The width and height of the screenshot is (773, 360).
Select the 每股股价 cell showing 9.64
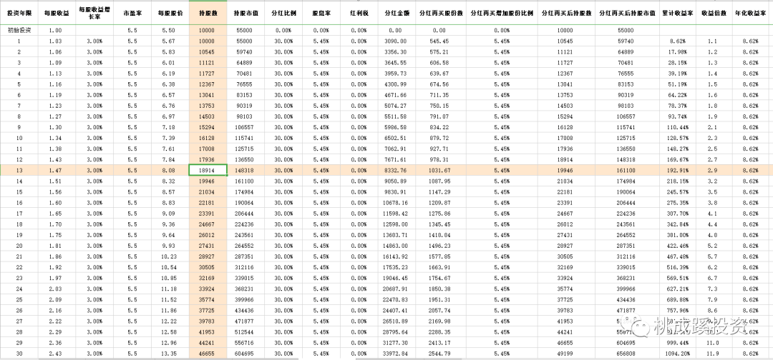(170, 234)
